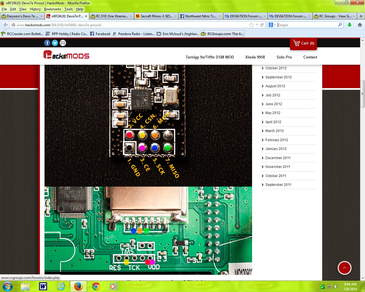Switch to the Daryoon's Devo 7e tab
This screenshot has width=365, height=292.
pyautogui.click(x=22, y=16)
